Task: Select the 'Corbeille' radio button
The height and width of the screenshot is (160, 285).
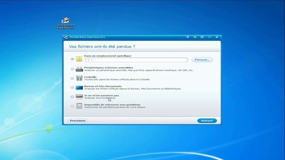Action: tap(72, 78)
